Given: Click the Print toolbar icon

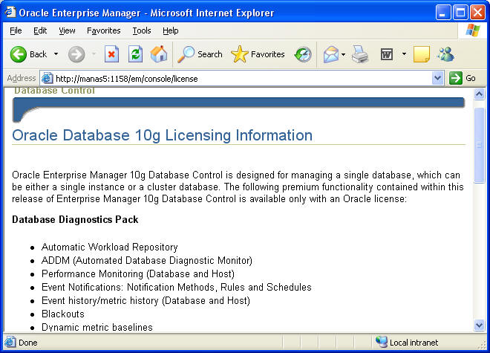Looking at the screenshot, I should point(360,54).
